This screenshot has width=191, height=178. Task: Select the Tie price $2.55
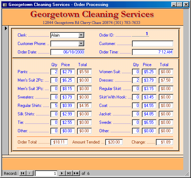[x=68, y=122]
